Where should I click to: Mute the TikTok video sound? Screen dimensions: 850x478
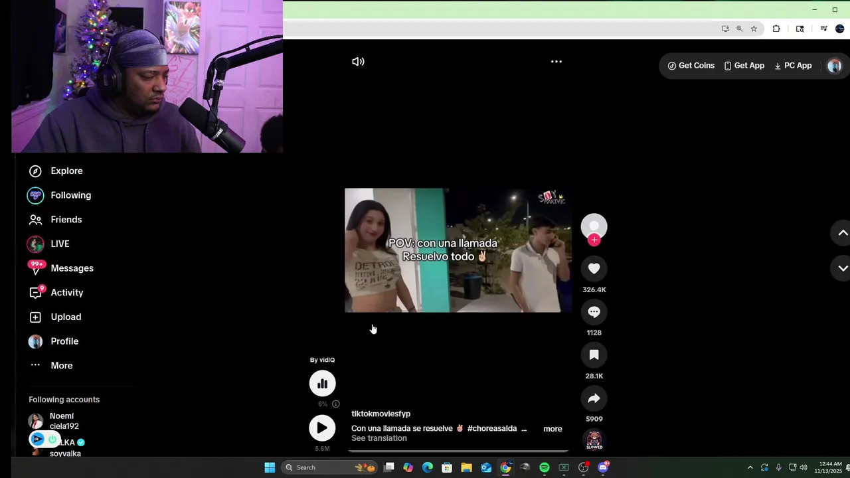(358, 62)
